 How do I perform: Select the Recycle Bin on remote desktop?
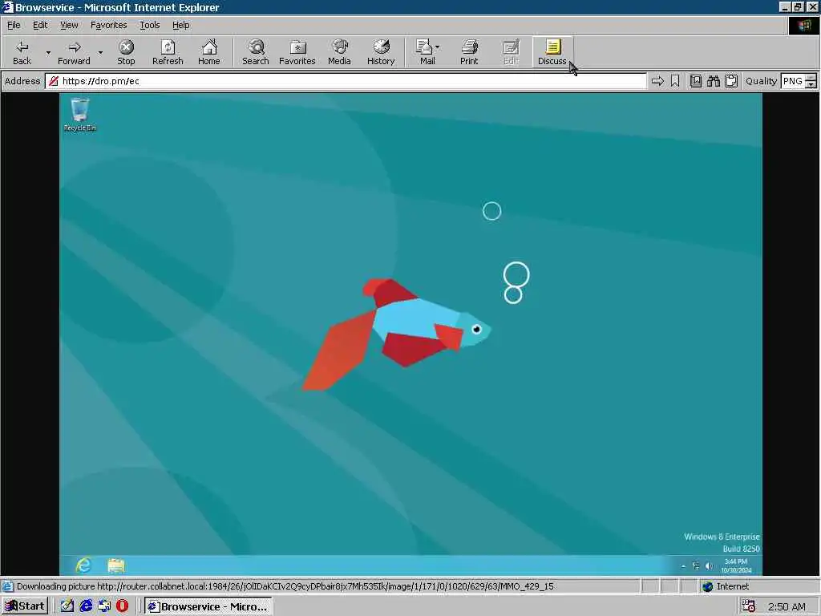(x=80, y=114)
